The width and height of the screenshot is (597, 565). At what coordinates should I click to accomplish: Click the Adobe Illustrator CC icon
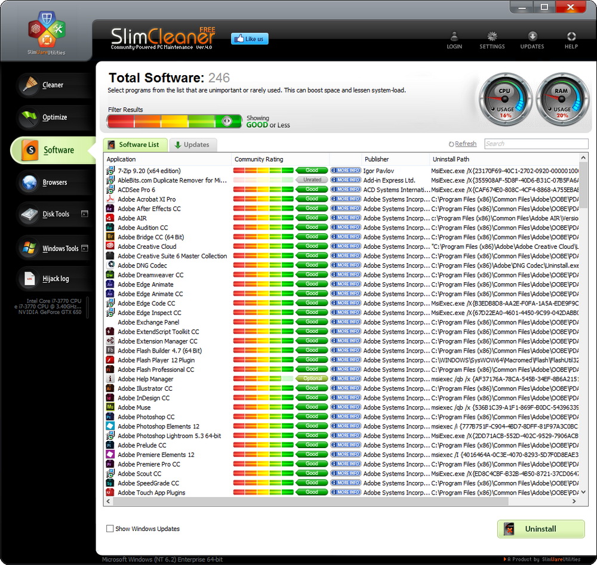coord(110,388)
